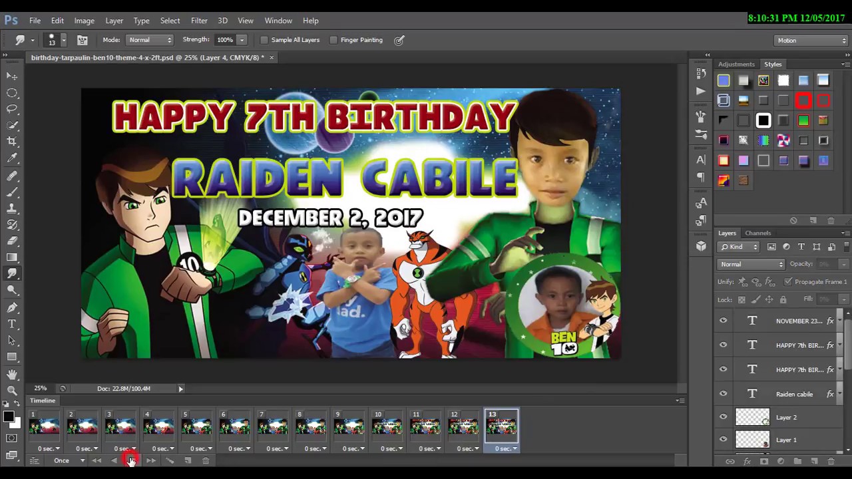Open the Once looping options dropdown
The height and width of the screenshot is (479, 852).
click(69, 460)
